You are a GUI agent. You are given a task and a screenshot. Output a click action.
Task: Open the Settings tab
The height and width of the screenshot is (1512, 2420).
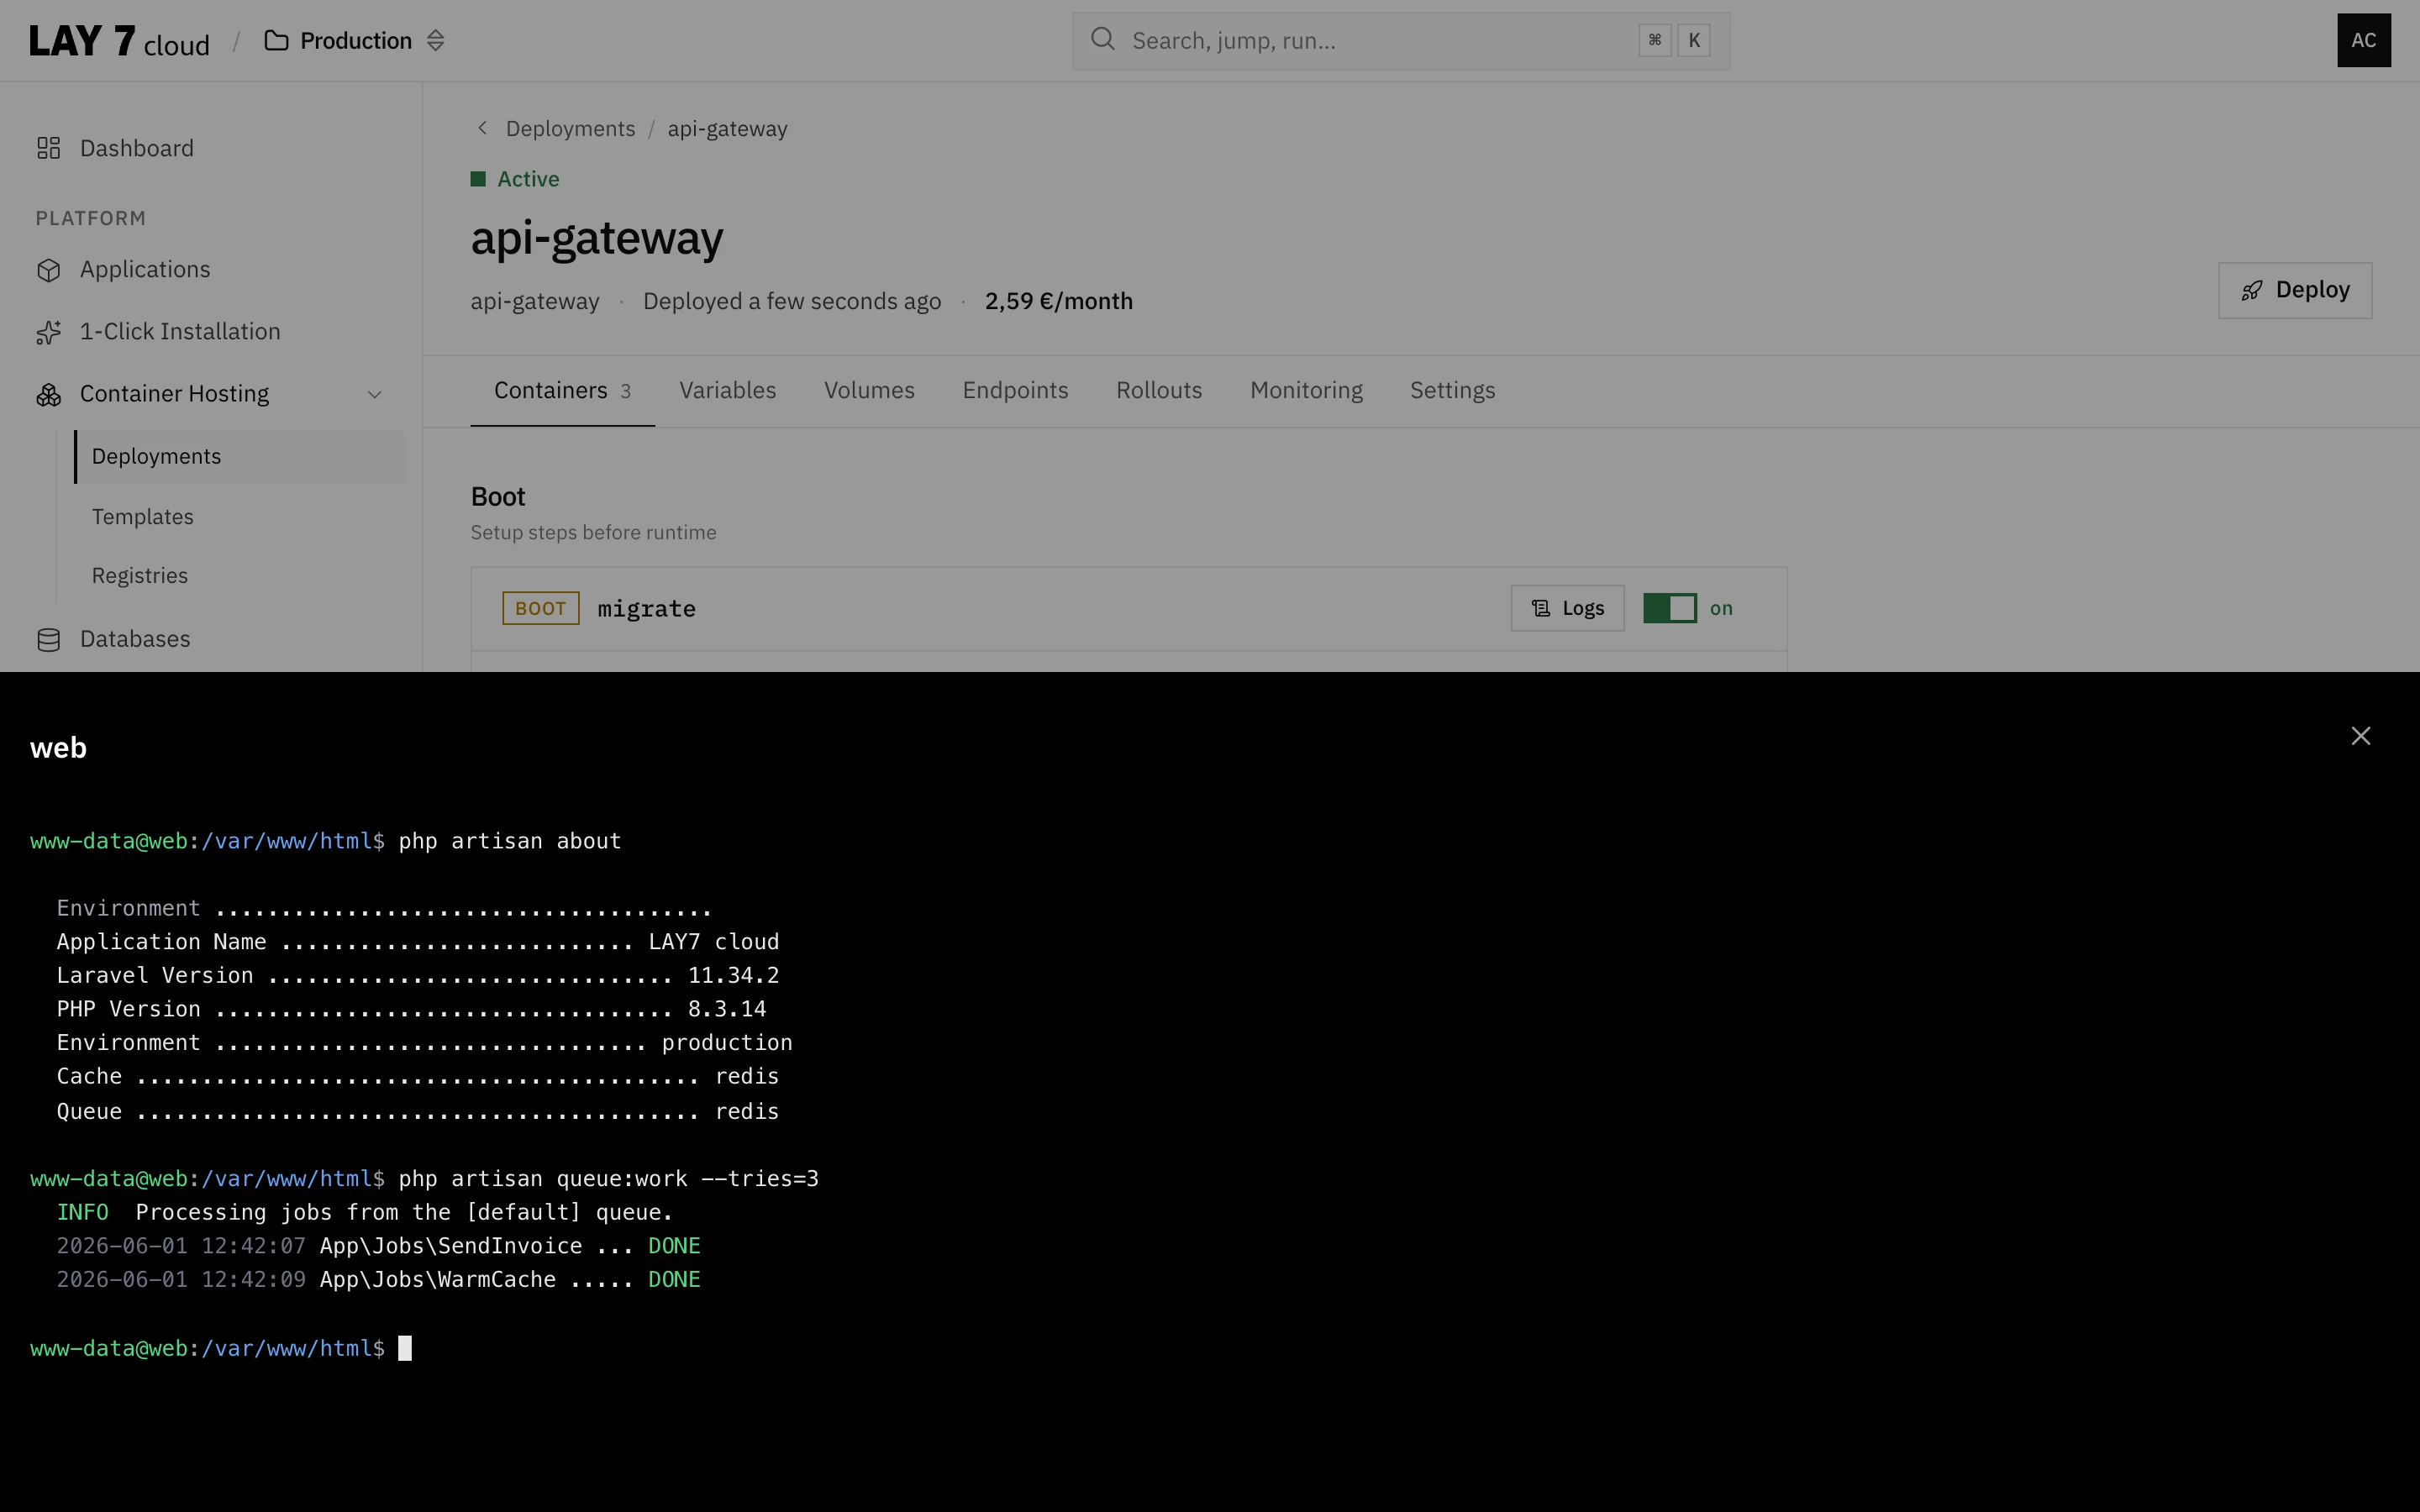1452,390
